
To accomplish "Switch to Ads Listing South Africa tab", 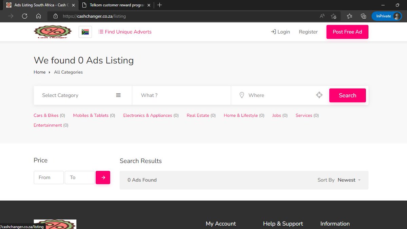I will point(40,5).
